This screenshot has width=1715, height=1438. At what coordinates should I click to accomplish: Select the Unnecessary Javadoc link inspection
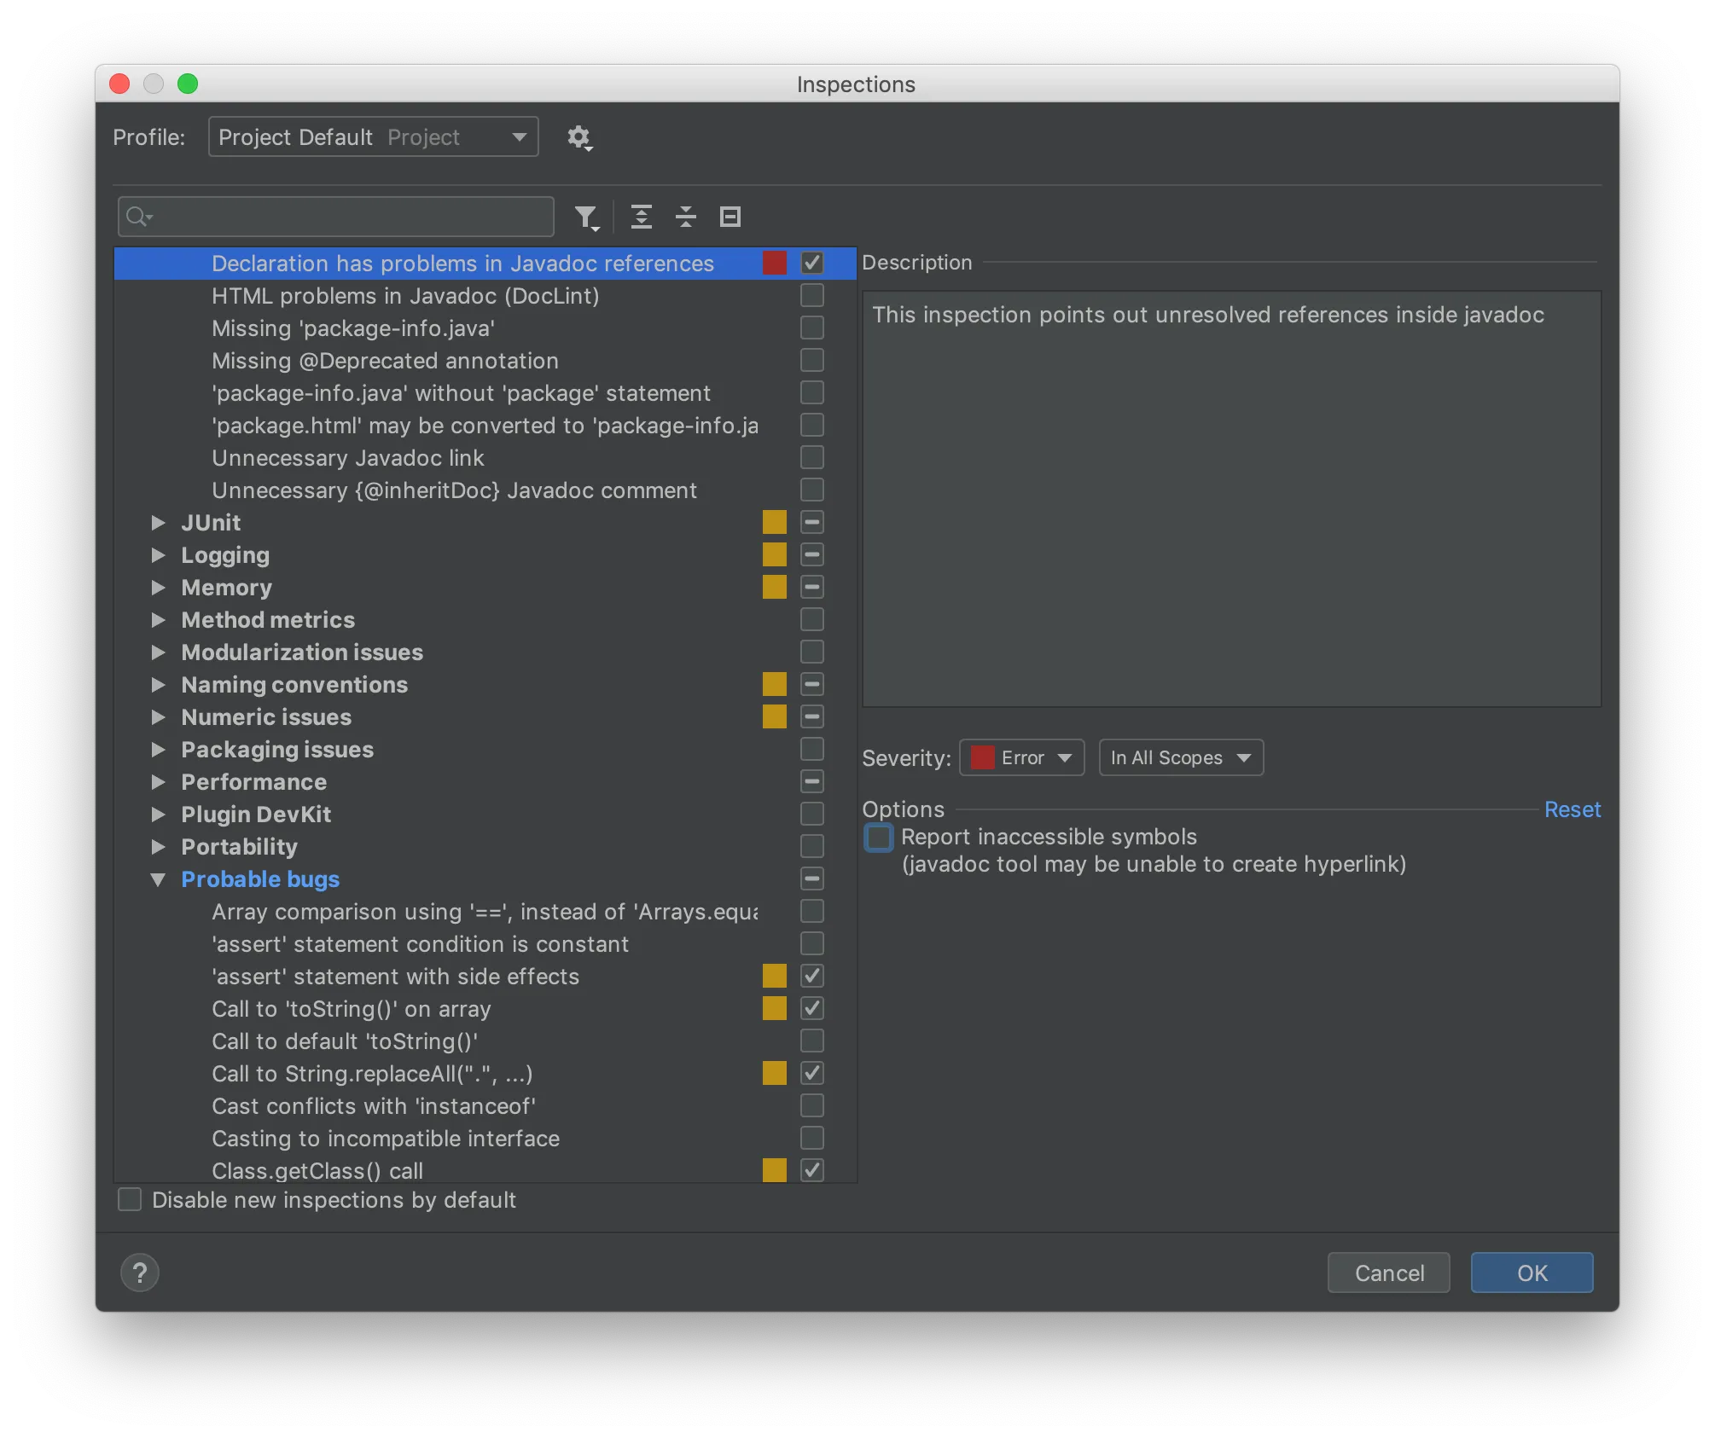(x=348, y=458)
